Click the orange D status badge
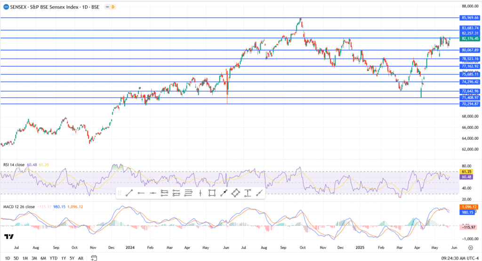 113,7
